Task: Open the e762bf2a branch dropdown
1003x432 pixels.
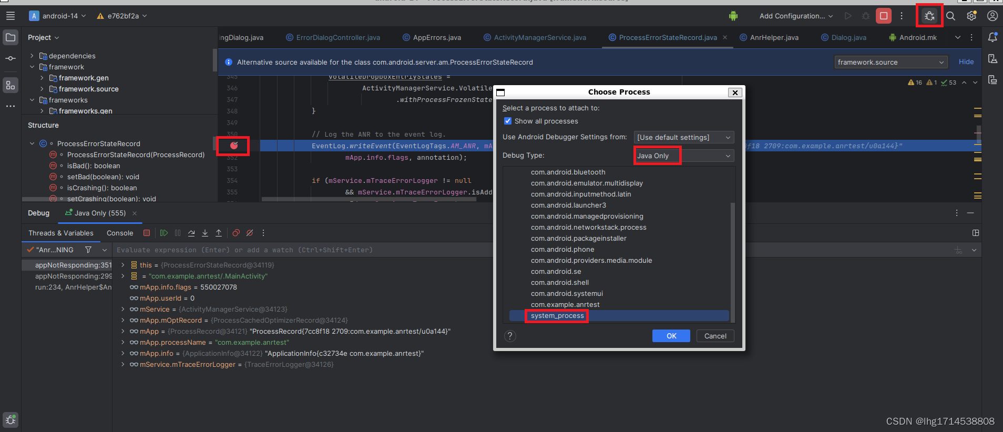Action: coord(122,16)
